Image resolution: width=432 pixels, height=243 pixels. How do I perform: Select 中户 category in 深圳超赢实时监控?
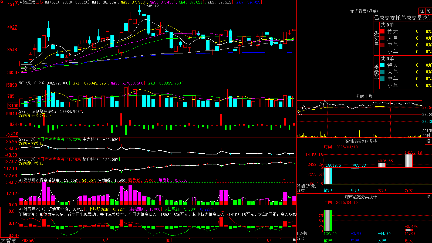[x=355, y=190]
